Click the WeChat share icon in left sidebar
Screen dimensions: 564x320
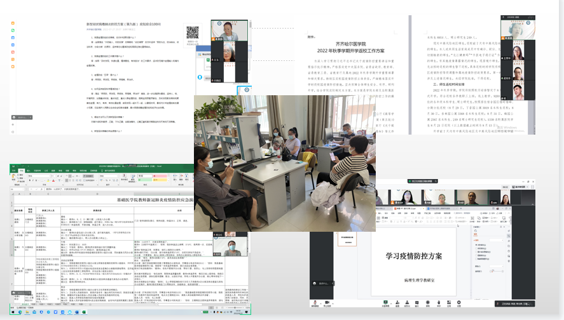(13, 30)
